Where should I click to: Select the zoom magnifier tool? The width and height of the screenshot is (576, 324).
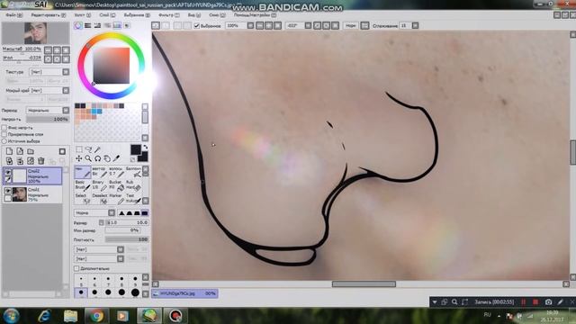point(88,158)
